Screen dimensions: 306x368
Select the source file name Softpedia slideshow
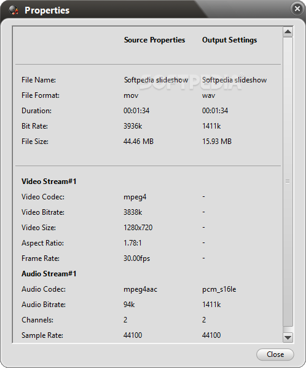click(156, 80)
